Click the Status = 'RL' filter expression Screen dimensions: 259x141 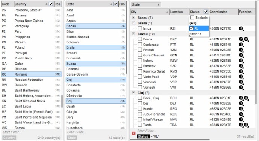[148, 137]
